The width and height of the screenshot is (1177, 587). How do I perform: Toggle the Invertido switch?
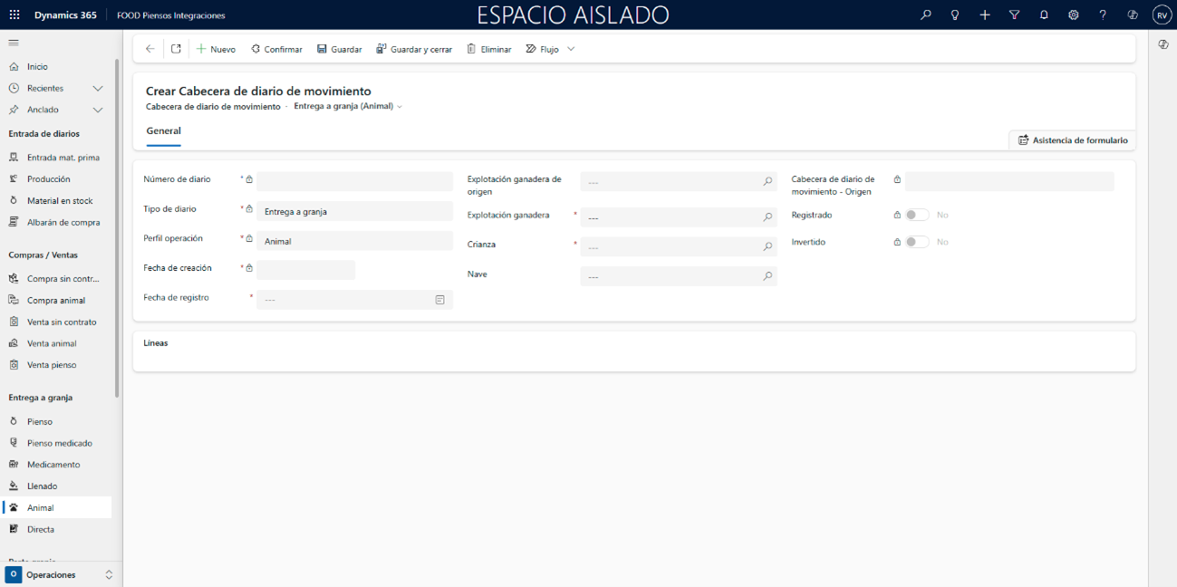coord(917,243)
